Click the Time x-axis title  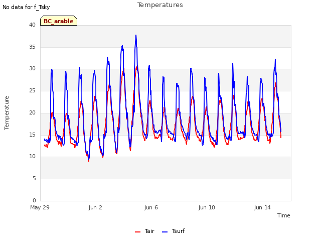click(x=284, y=215)
